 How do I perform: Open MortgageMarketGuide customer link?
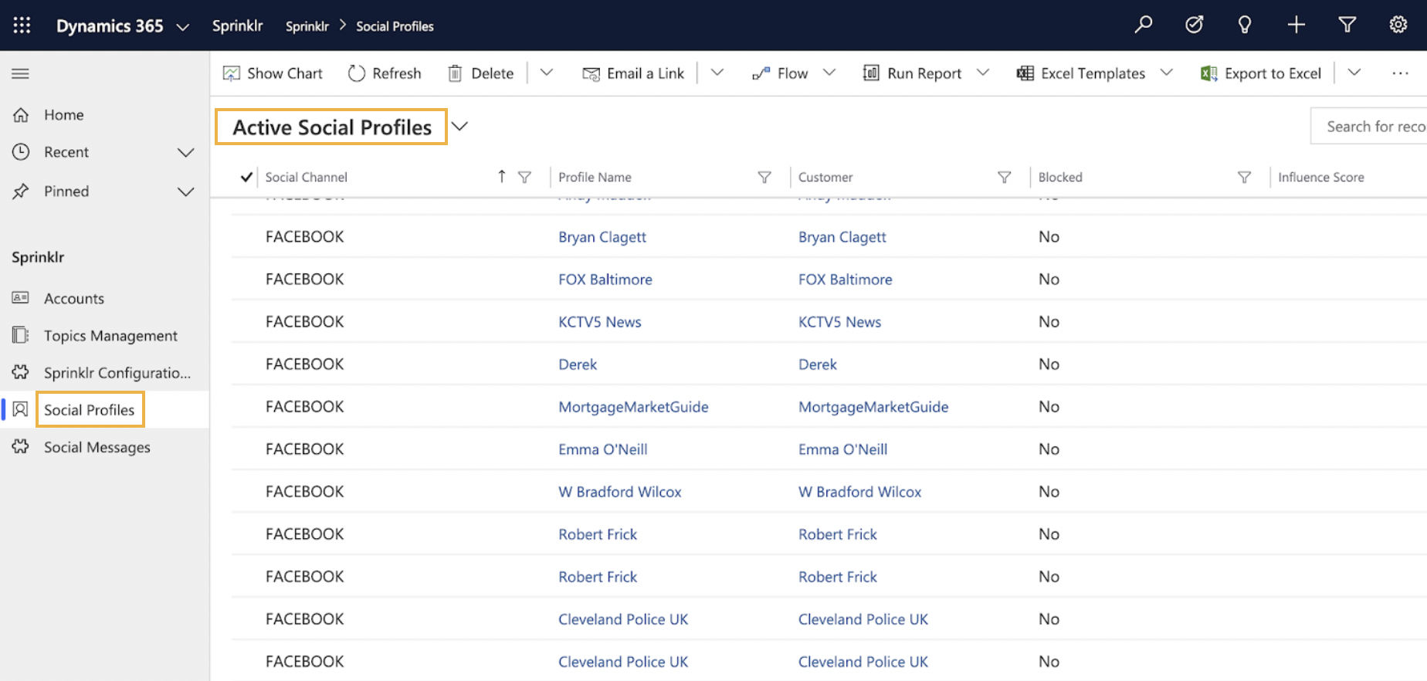tap(873, 407)
